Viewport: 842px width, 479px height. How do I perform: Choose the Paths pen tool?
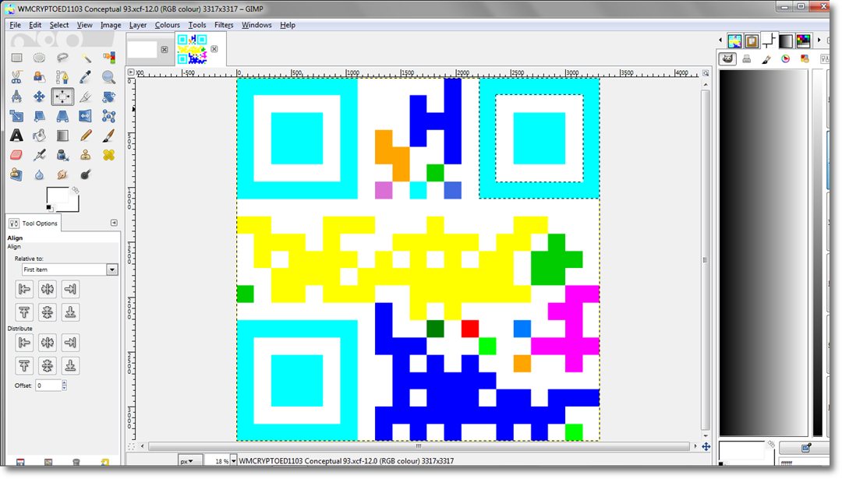(x=62, y=77)
